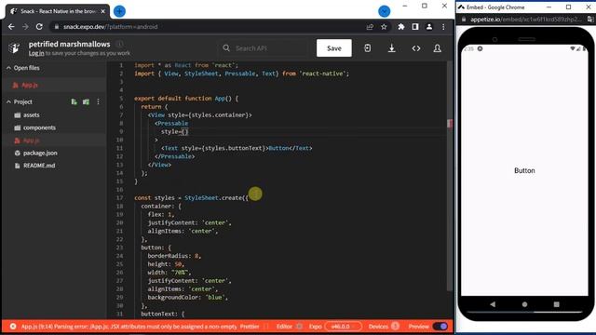Screen dimensions: 596x335
Task: Click the blue tab search dropdown button
Action: tap(385, 11)
